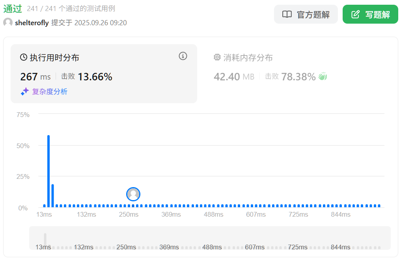Click the tallest bar in runtime chart
This screenshot has height=260, width=401.
[x=48, y=171]
